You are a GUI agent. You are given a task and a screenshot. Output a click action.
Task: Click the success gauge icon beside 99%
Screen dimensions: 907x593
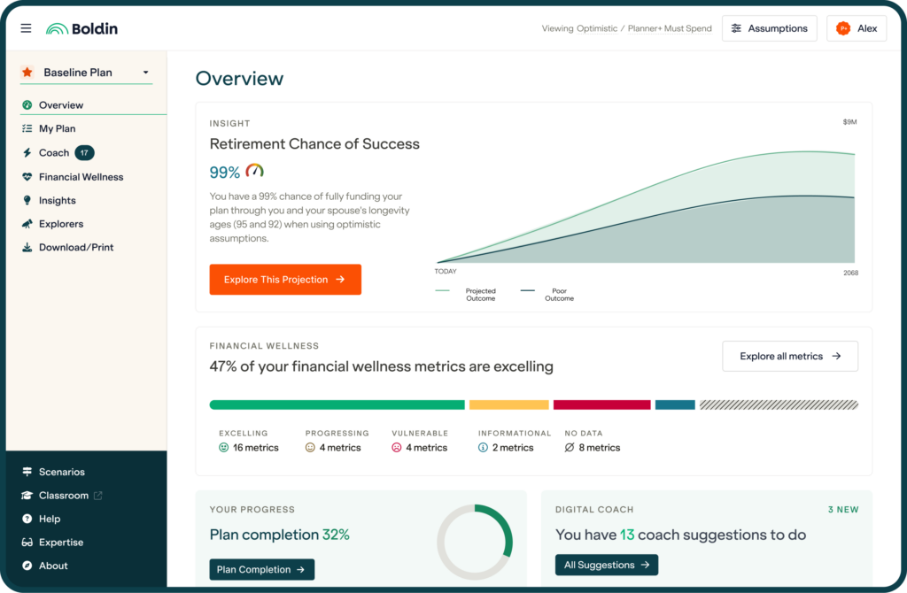(x=255, y=171)
